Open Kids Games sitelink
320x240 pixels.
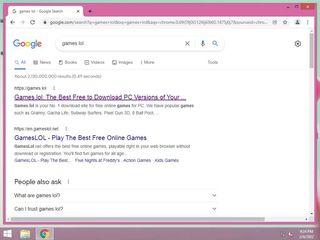click(x=167, y=160)
